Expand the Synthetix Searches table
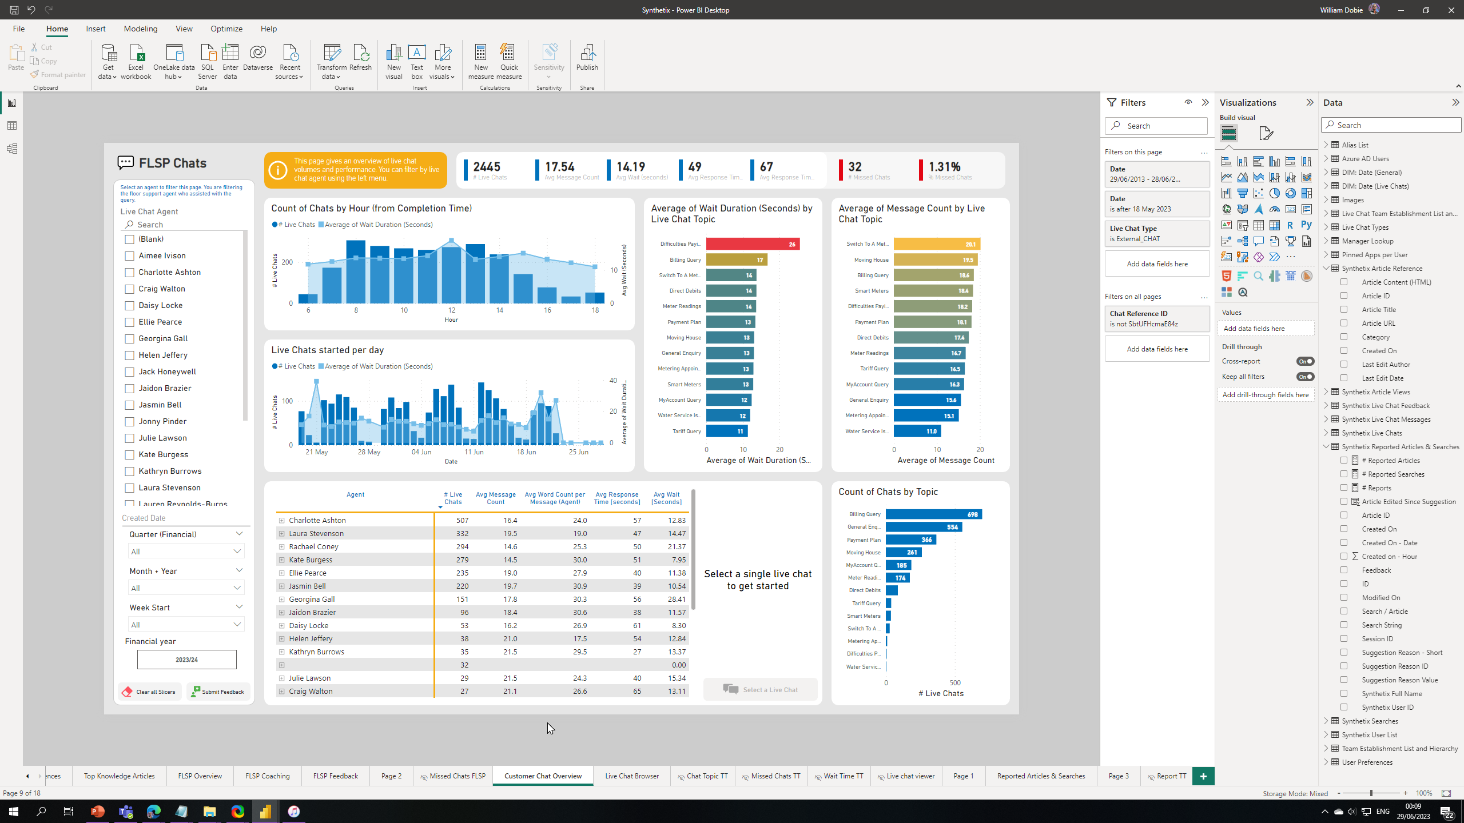 [1326, 721]
